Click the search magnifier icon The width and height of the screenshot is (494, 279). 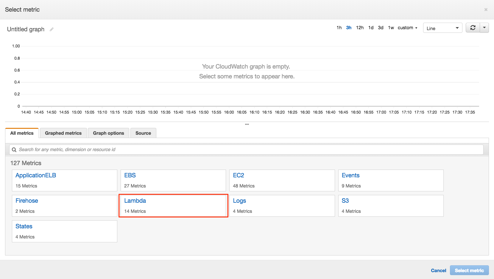(x=14, y=150)
